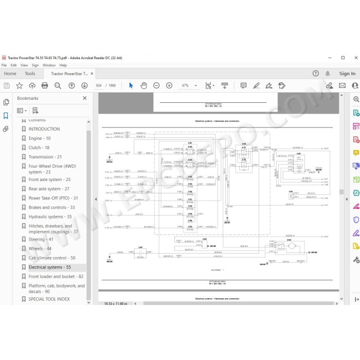Click the Sign In button
Screen dimensions: 360x360
click(347, 74)
